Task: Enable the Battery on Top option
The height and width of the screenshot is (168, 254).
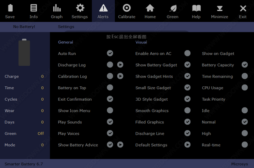Action: 110,88
